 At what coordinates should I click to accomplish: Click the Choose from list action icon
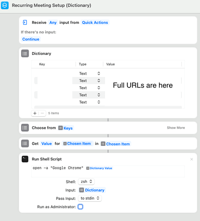coord(25,128)
